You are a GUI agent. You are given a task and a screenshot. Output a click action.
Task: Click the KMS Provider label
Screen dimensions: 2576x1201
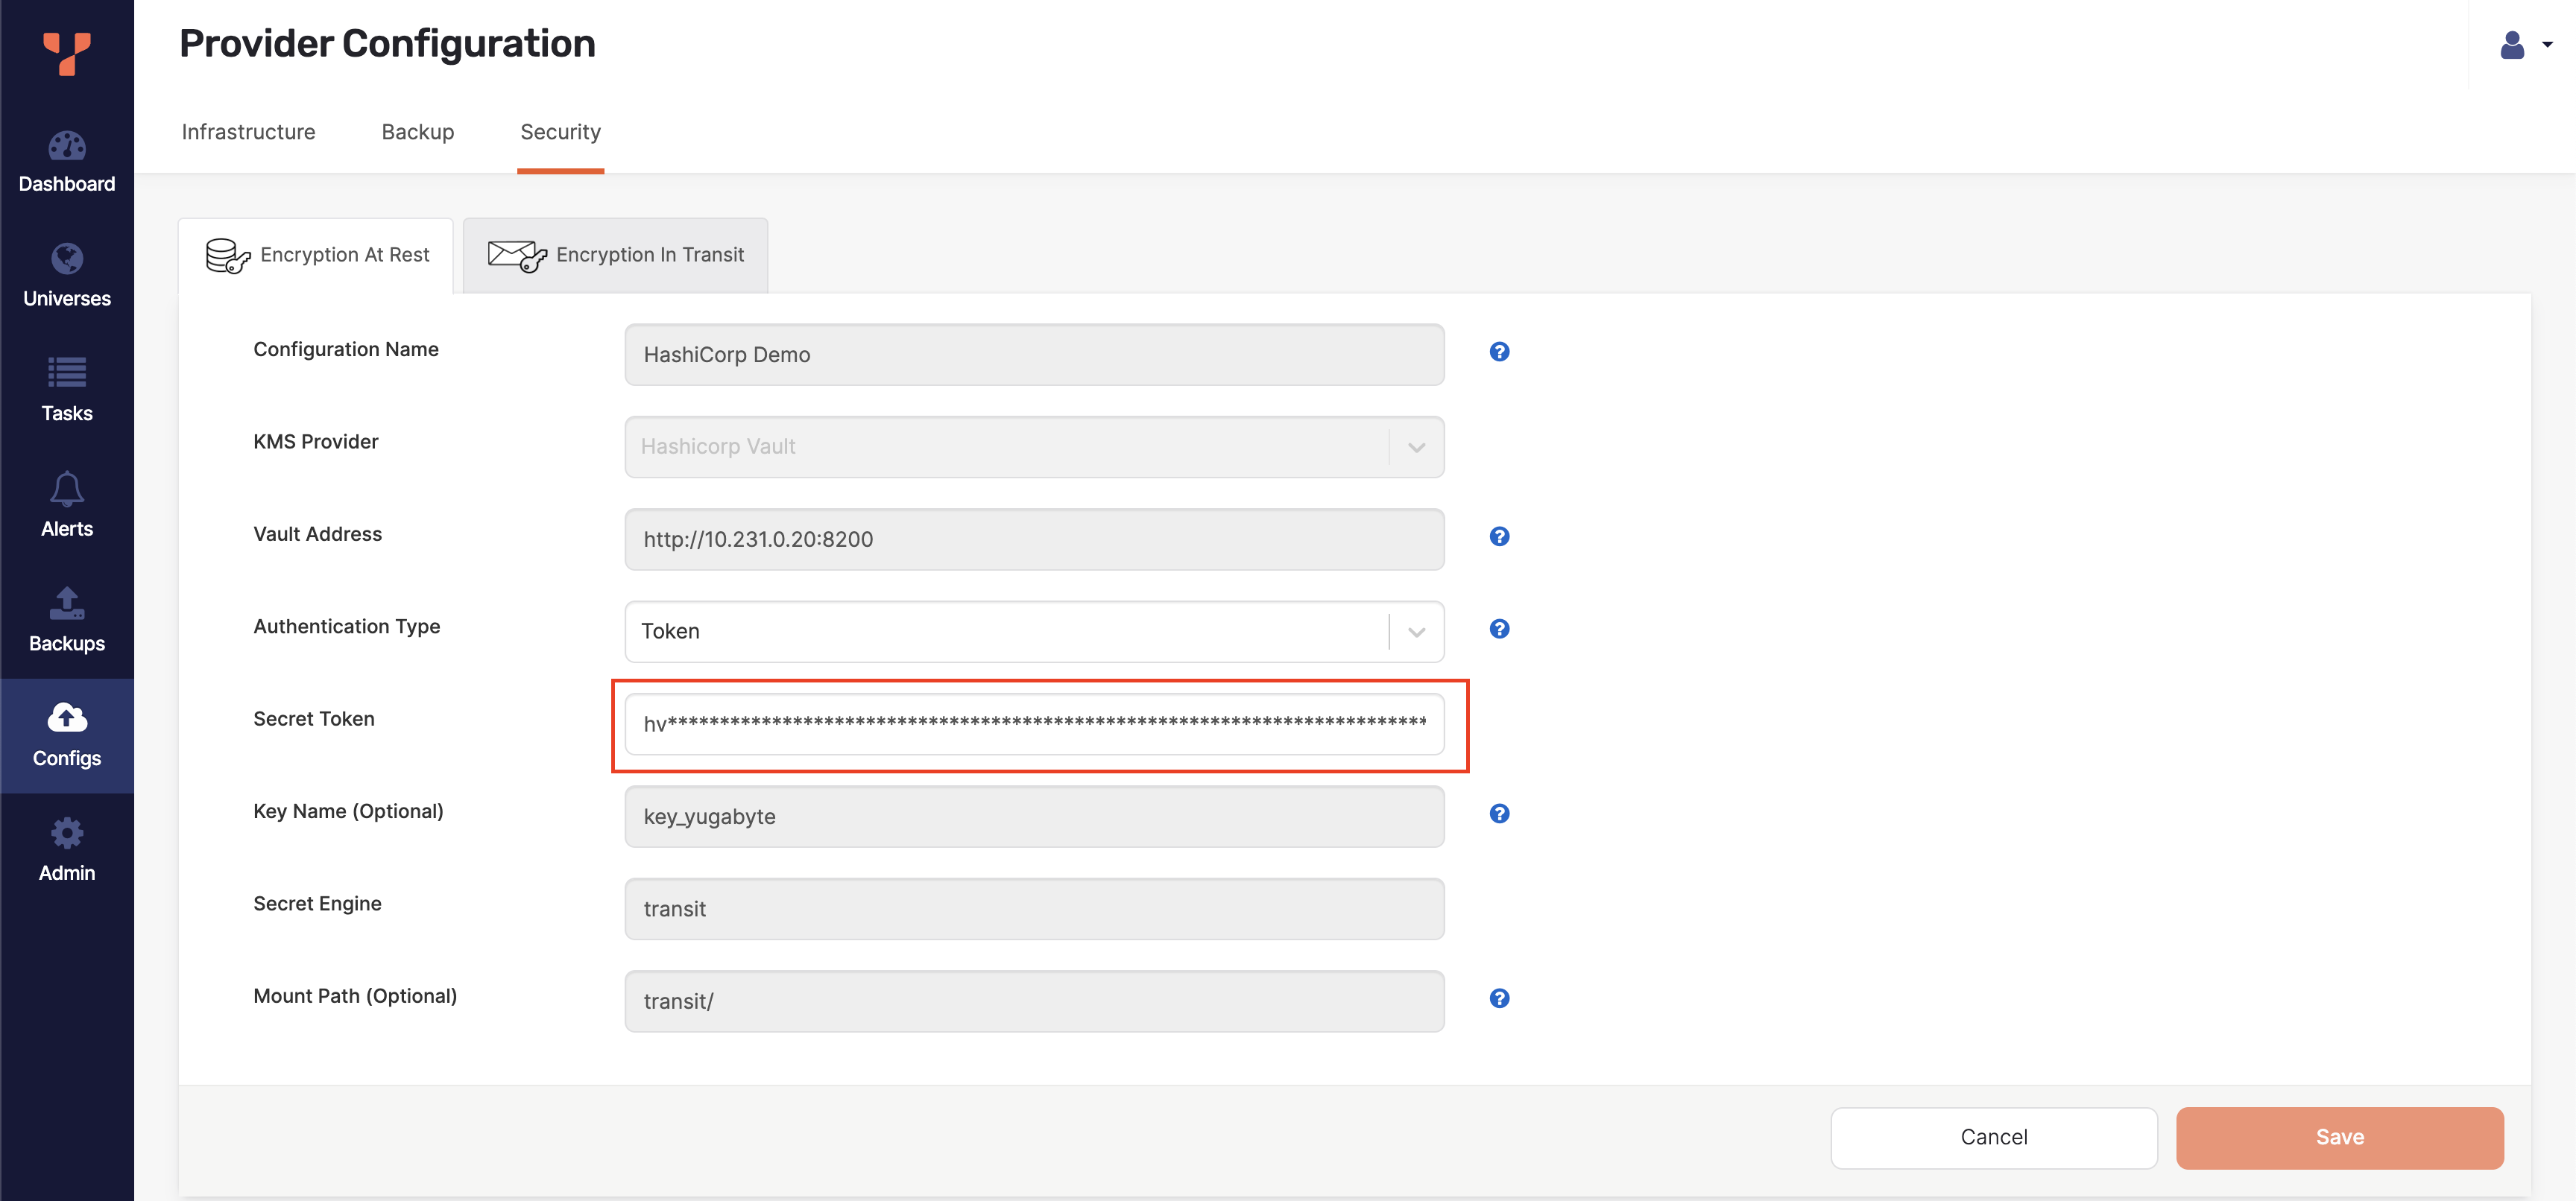[x=316, y=442]
